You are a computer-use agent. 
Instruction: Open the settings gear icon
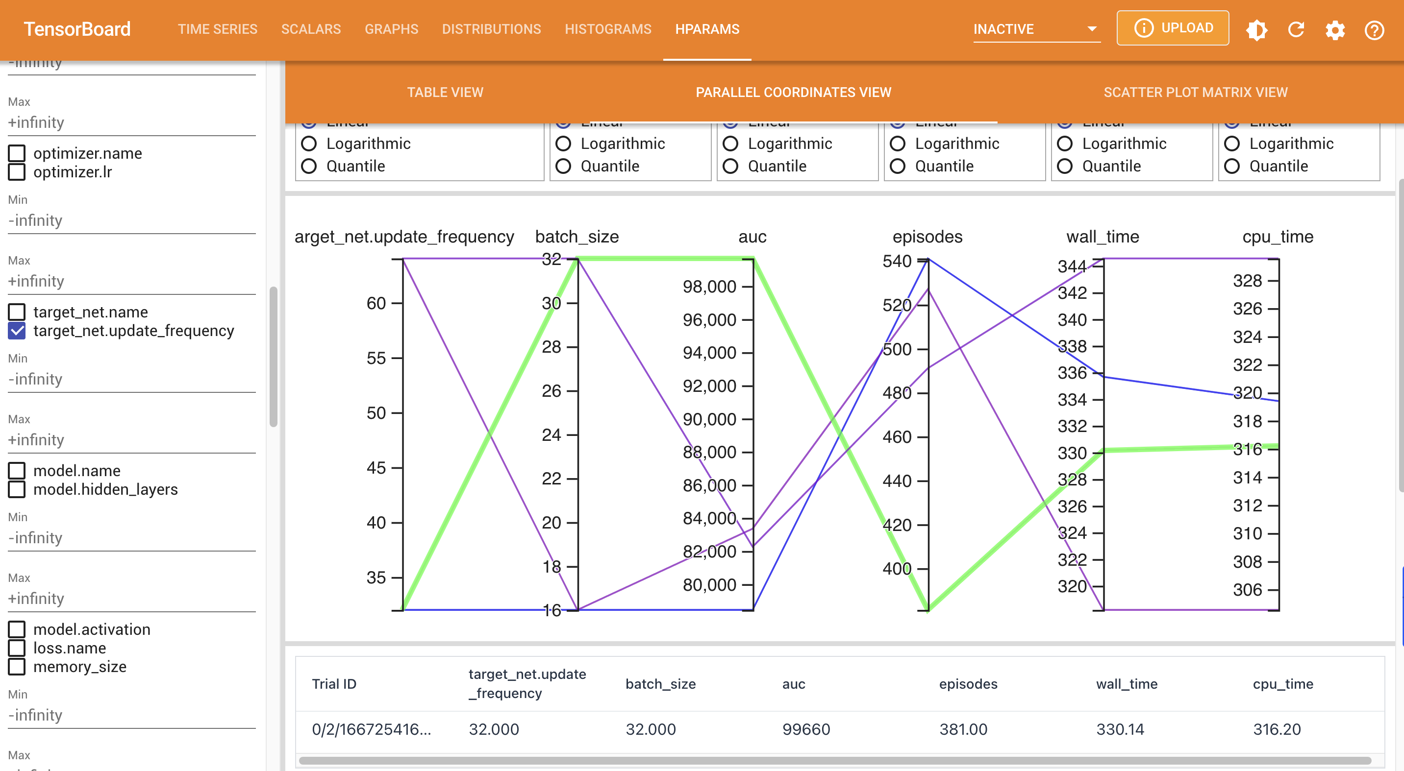coord(1335,29)
